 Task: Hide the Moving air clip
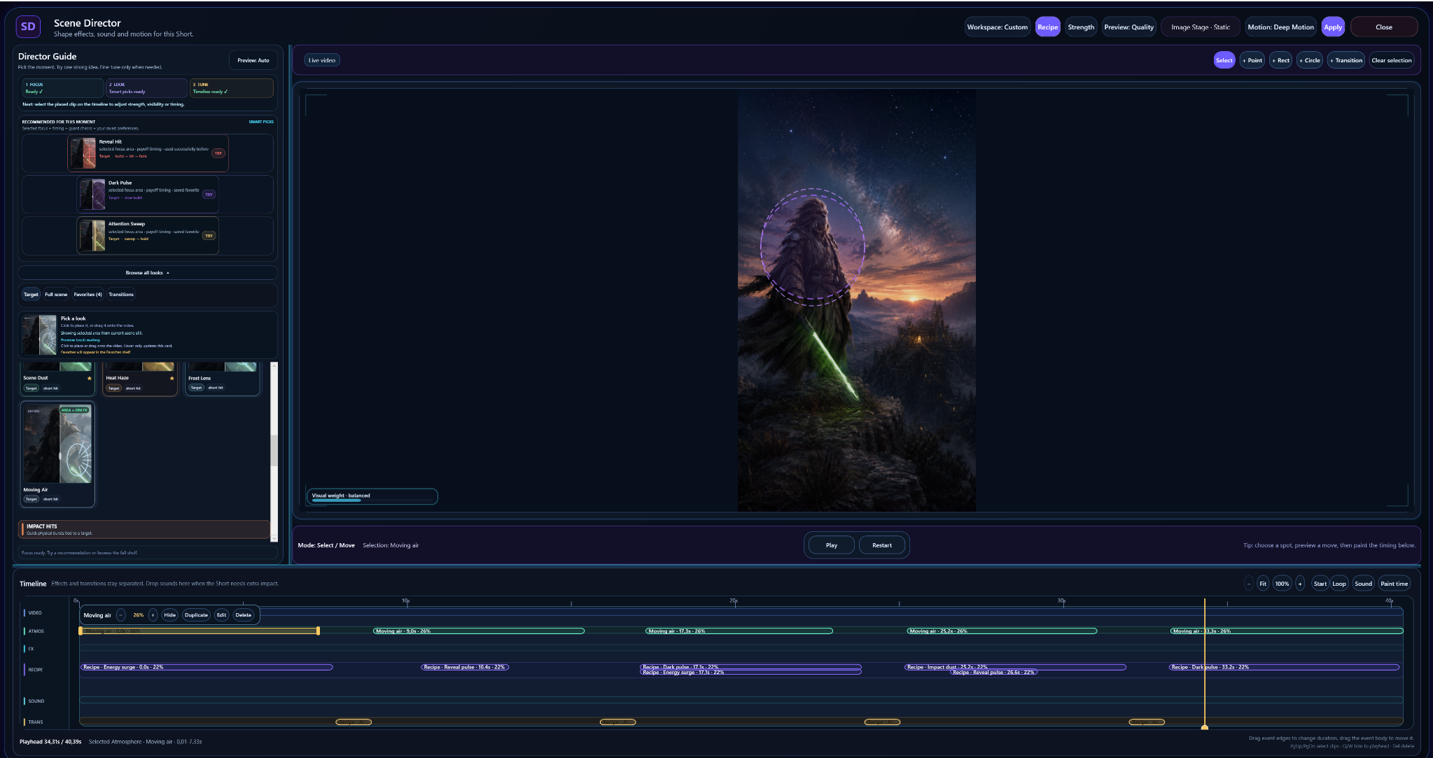(x=170, y=615)
